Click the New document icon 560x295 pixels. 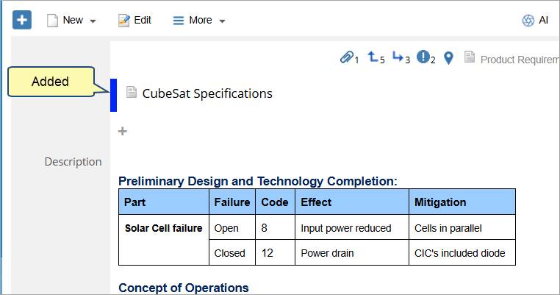[x=52, y=21]
